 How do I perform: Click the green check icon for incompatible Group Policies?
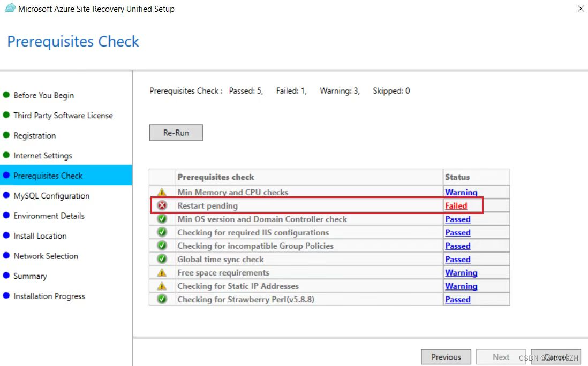[x=162, y=246]
